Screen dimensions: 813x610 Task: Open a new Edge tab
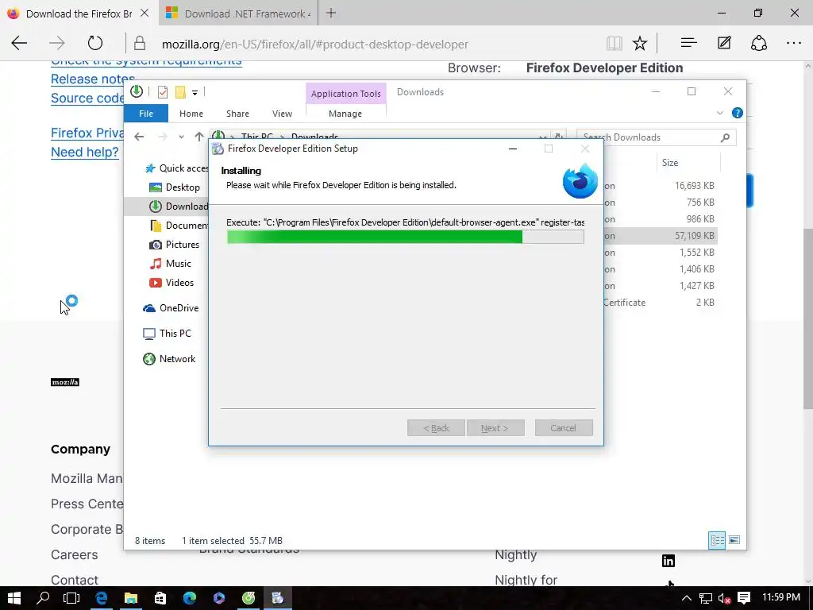pyautogui.click(x=331, y=13)
